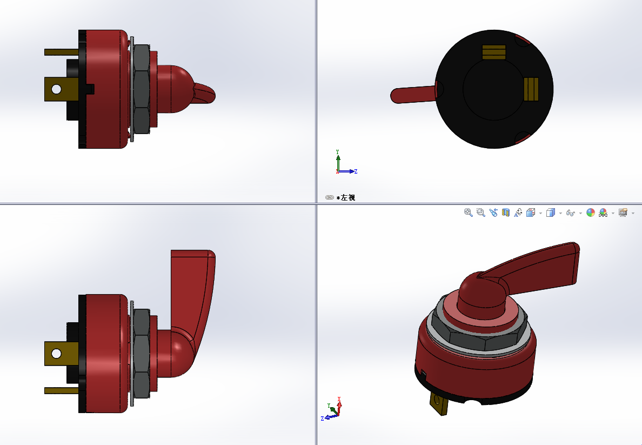
Task: Open the View Settings monitor icon
Action: (x=623, y=212)
